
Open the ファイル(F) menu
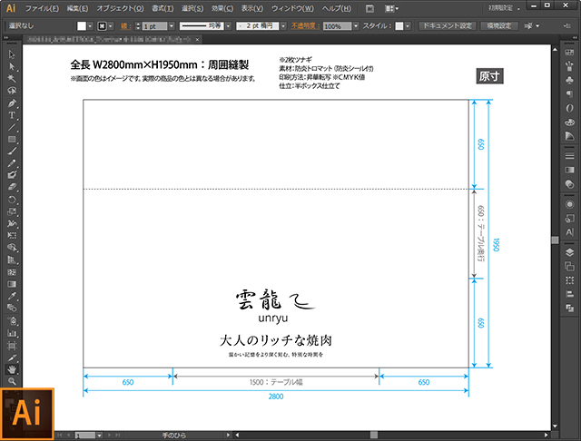(42, 7)
